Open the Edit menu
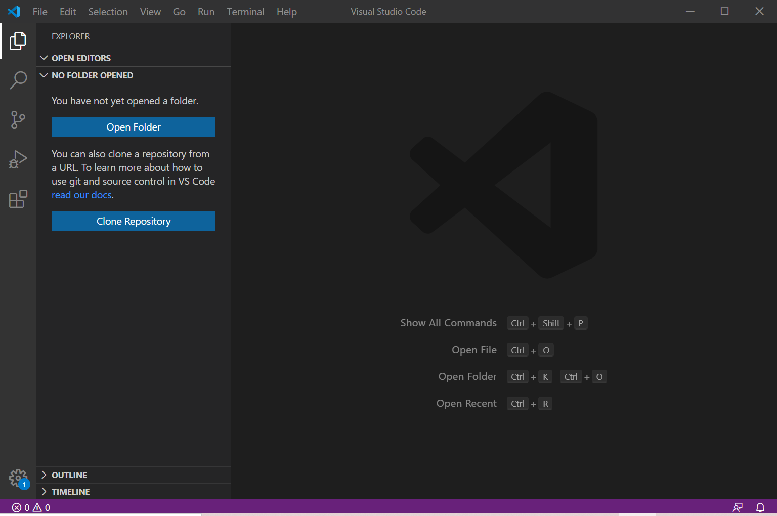This screenshot has height=516, width=777. pos(68,12)
